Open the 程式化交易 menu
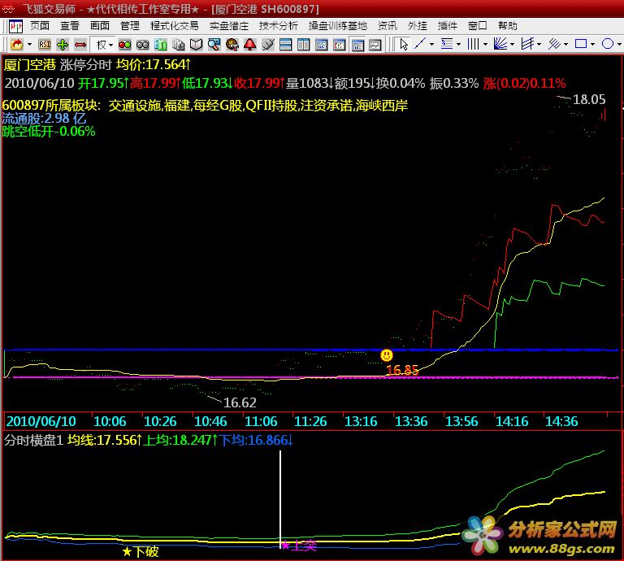This screenshot has width=624, height=561. coord(174,25)
